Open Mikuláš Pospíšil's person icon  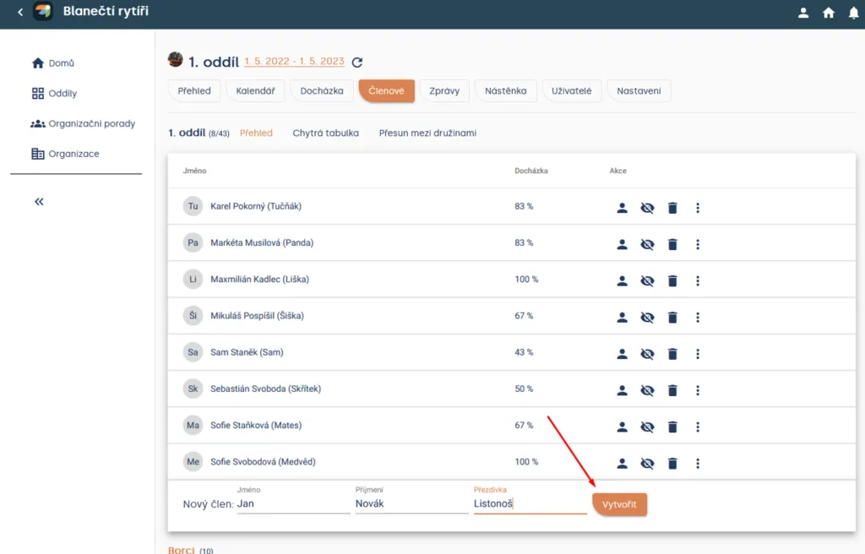pyautogui.click(x=622, y=318)
